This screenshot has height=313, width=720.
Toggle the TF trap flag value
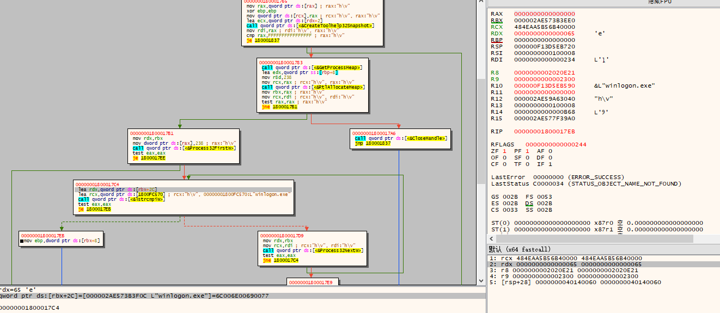(x=527, y=164)
